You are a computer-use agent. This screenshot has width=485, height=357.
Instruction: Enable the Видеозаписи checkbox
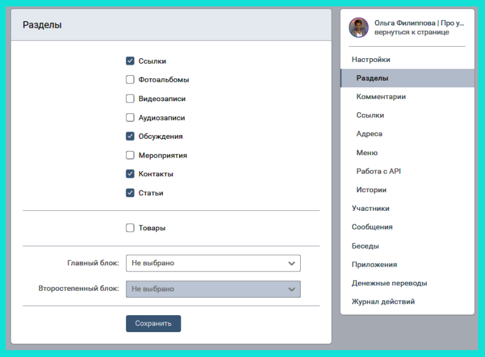click(x=130, y=98)
